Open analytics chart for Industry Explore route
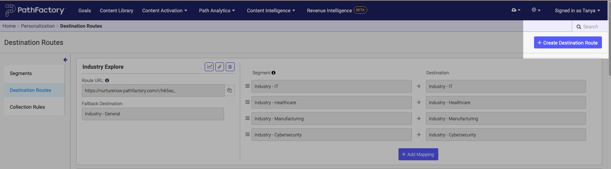 point(209,67)
